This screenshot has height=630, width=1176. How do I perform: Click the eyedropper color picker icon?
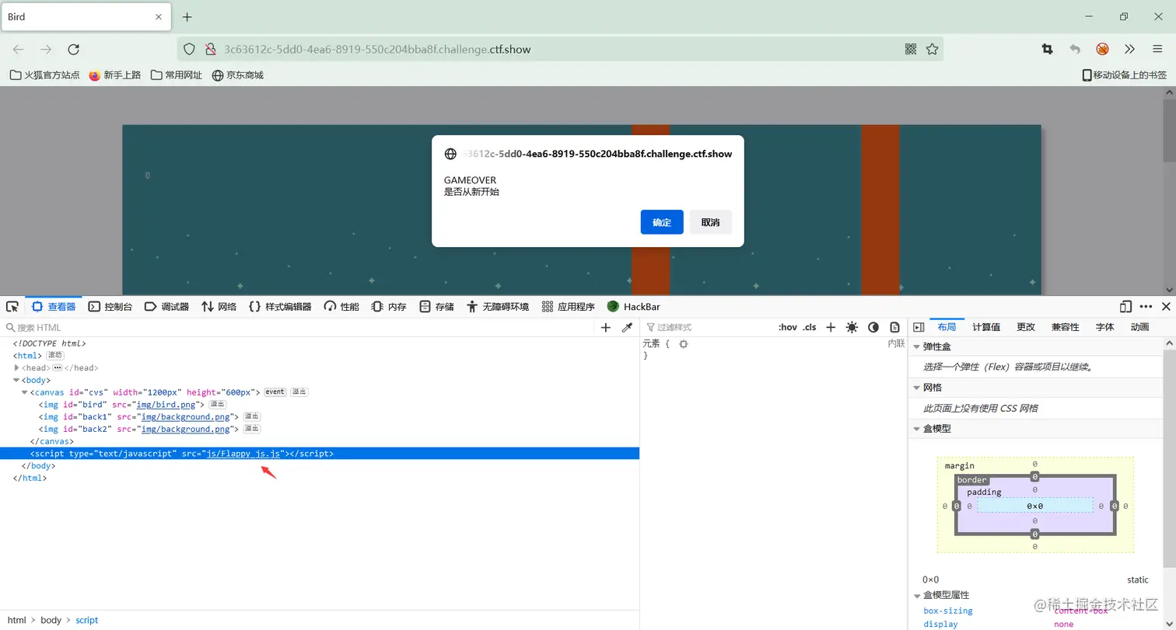pos(628,328)
